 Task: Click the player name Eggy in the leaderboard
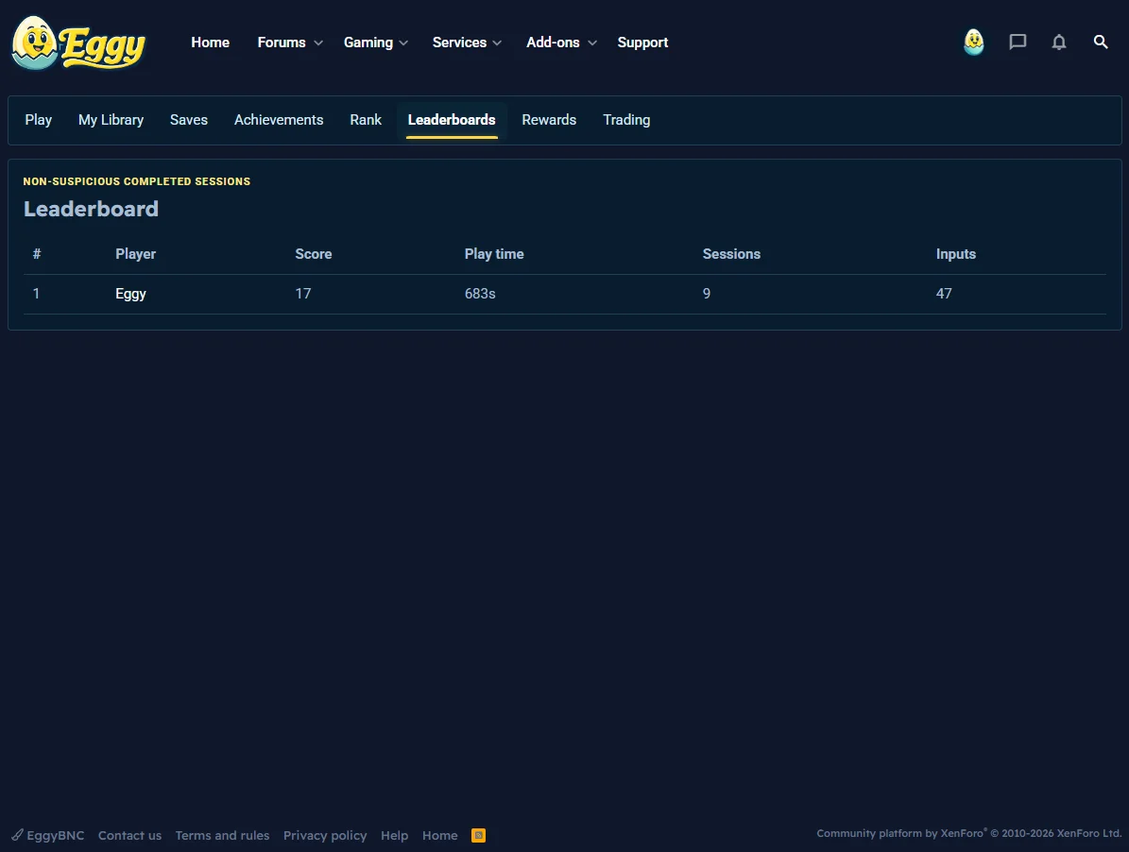click(130, 294)
